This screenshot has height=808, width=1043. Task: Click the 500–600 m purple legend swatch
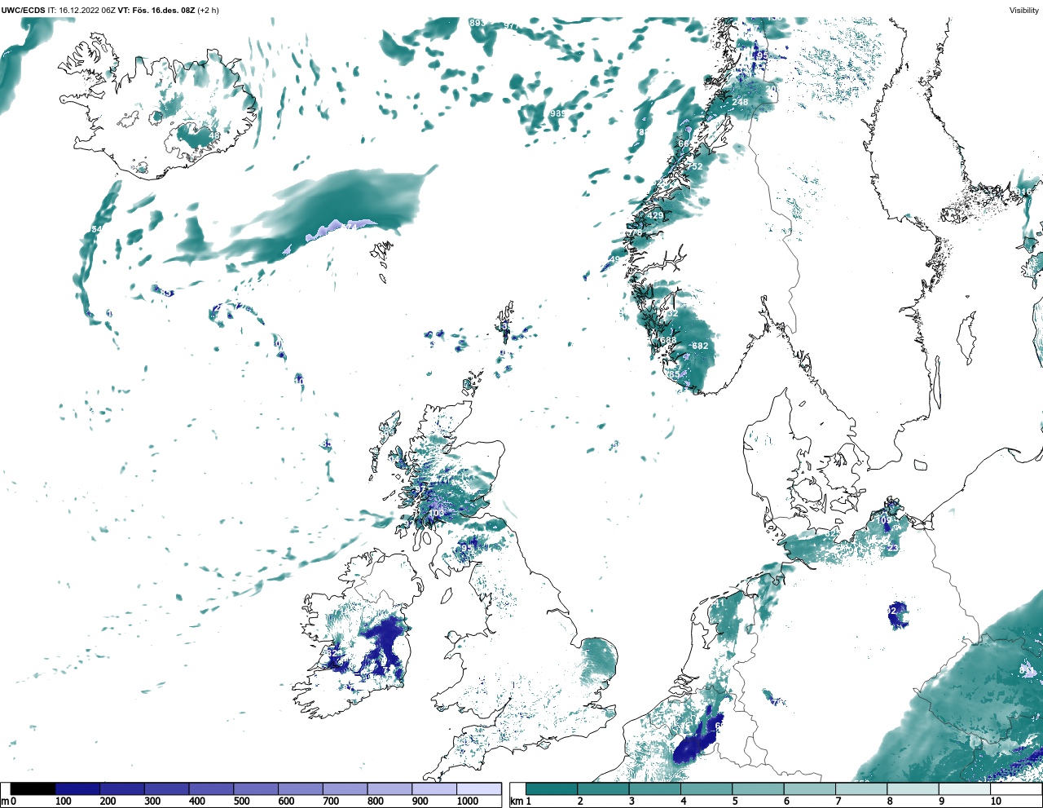point(256,789)
